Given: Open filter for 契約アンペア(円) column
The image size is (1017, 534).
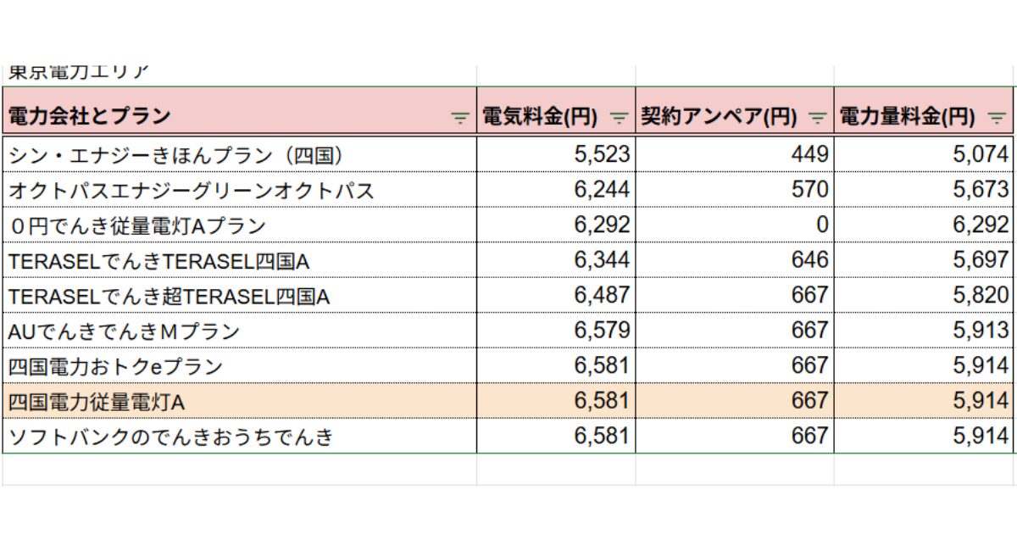Looking at the screenshot, I should pos(818,118).
